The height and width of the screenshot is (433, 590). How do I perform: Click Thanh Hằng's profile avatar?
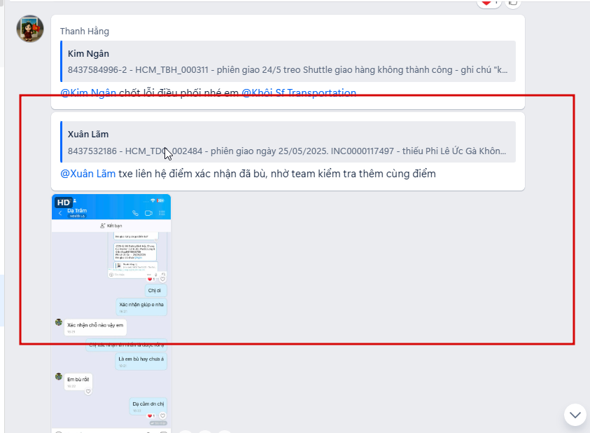pyautogui.click(x=30, y=29)
